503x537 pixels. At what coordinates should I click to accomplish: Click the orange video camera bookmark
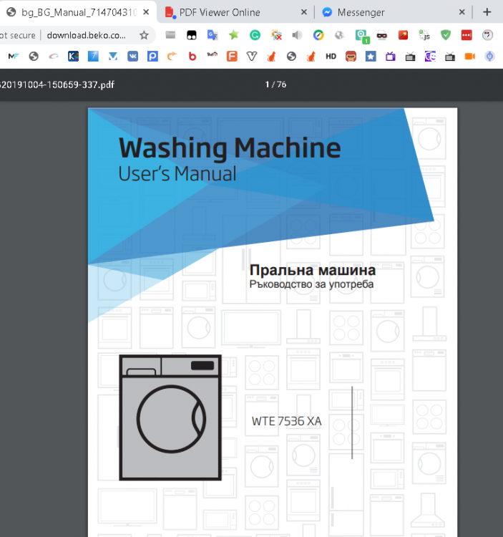pyautogui.click(x=470, y=56)
